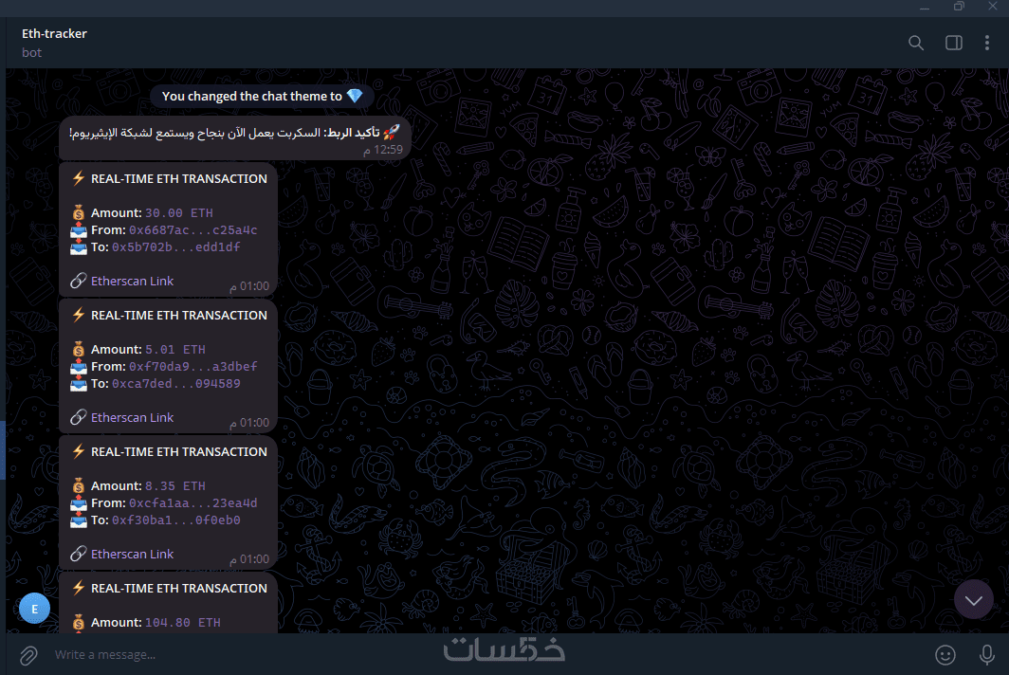Minimize the Telegram window
Screen dimensions: 1009x675
pyautogui.click(x=925, y=7)
